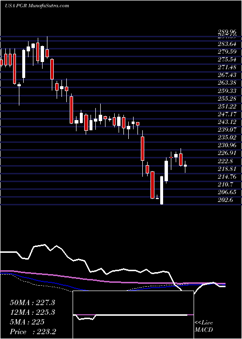The width and height of the screenshot is (242, 339).
Task: Click the <<Live MACD label
Action: [x=204, y=326]
